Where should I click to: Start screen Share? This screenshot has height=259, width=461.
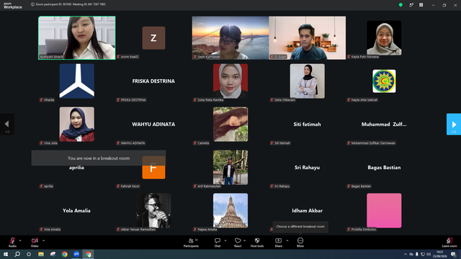278,242
